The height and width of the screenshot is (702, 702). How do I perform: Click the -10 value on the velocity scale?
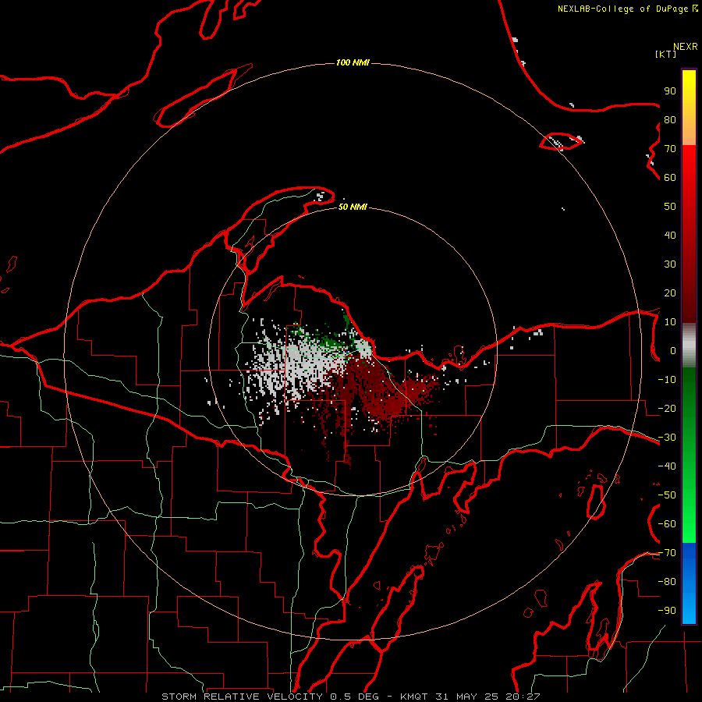click(667, 380)
